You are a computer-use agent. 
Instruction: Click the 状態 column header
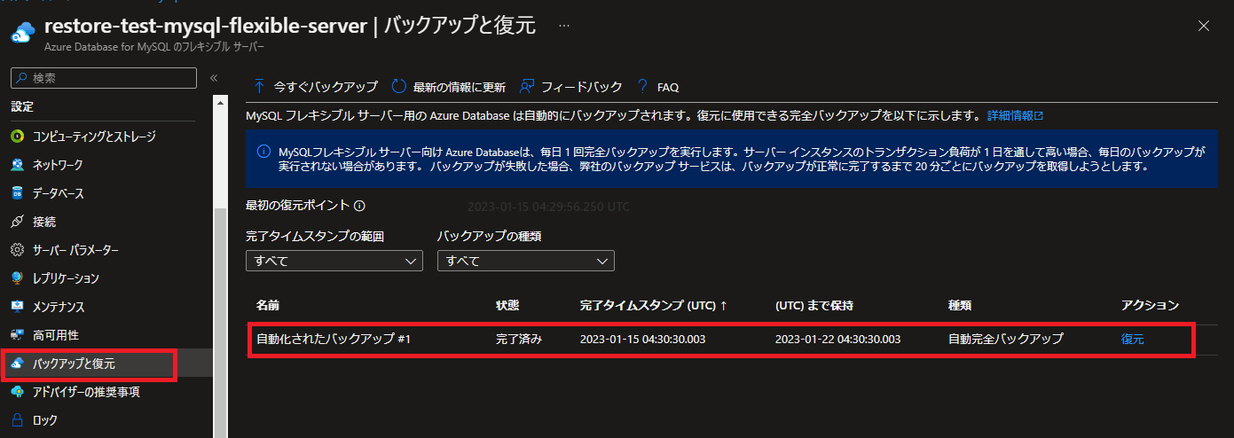(x=507, y=305)
